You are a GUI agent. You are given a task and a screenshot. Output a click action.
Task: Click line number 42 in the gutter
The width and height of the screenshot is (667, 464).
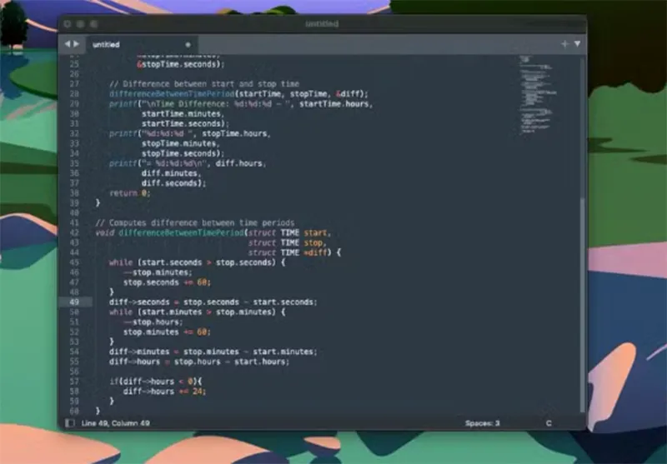(74, 232)
